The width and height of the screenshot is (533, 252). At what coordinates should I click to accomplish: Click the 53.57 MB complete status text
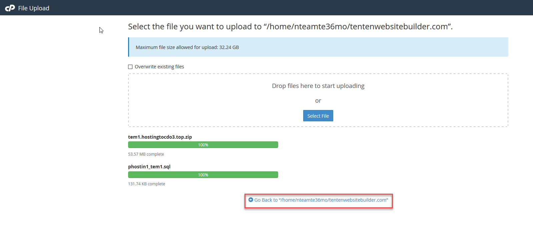tap(146, 154)
